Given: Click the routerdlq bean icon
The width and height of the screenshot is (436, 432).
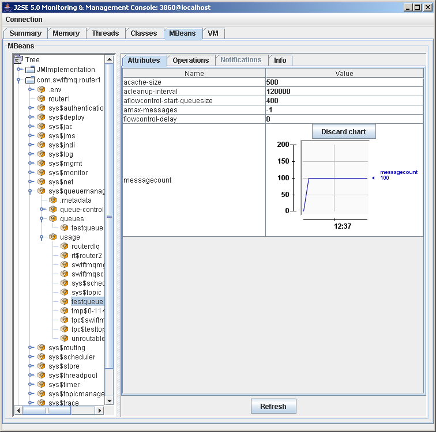Looking at the screenshot, I should 65,247.
